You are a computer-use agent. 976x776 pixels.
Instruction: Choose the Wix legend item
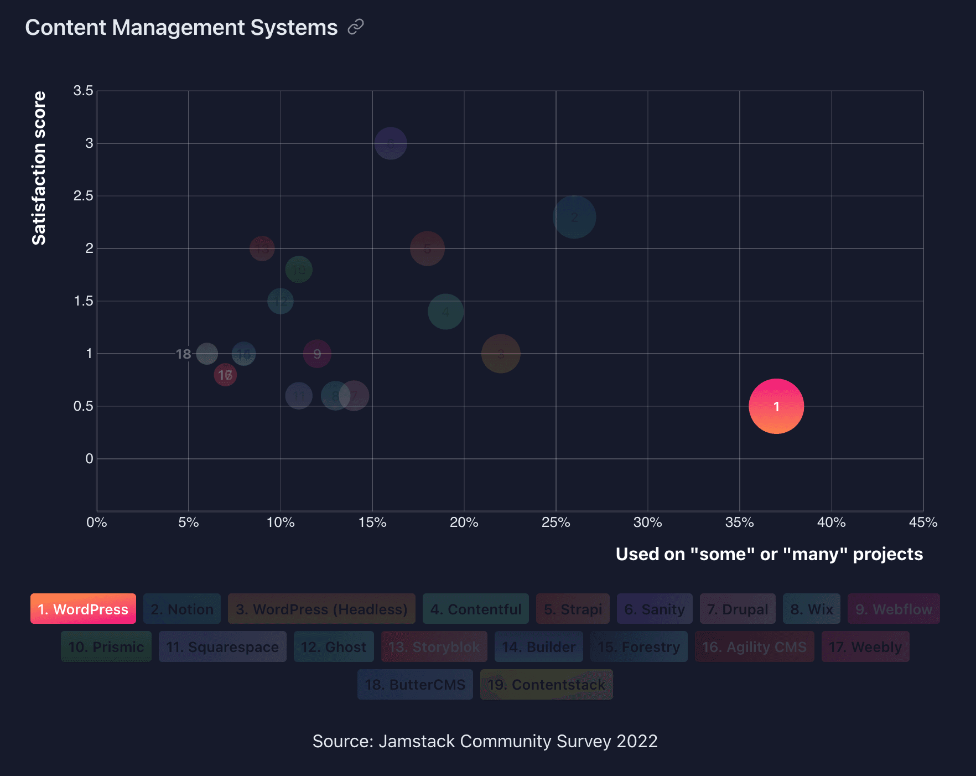(x=812, y=609)
